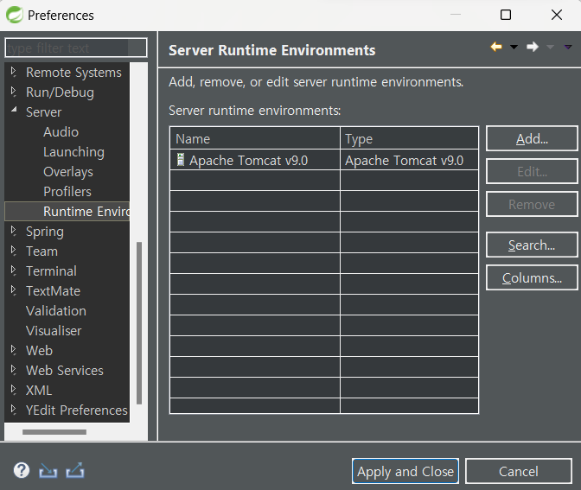Select the Visualiser preference page
This screenshot has width=581, height=490.
54,331
